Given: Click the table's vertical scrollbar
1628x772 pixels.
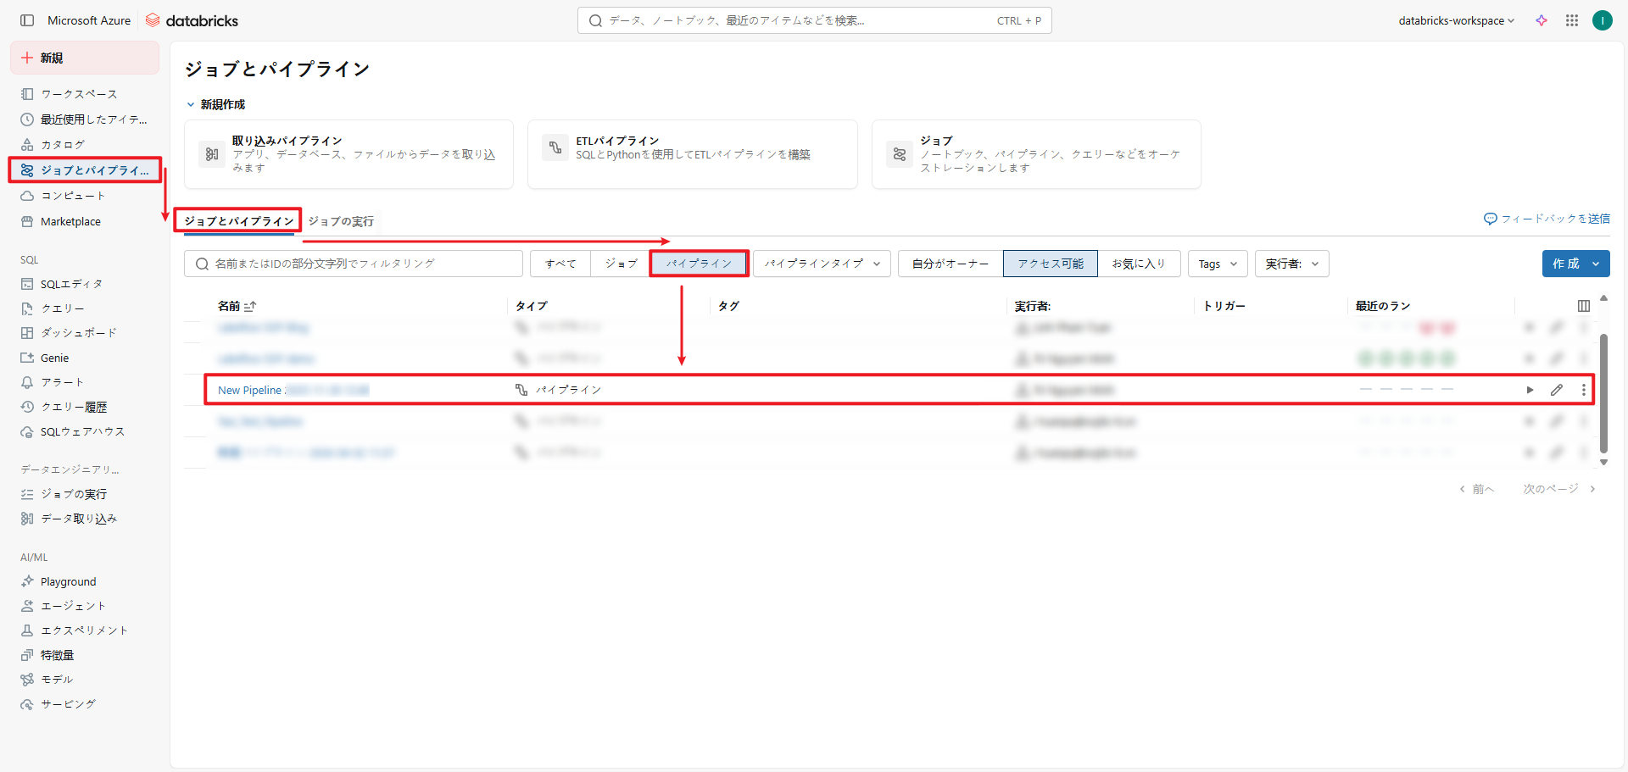Looking at the screenshot, I should pos(1603,392).
